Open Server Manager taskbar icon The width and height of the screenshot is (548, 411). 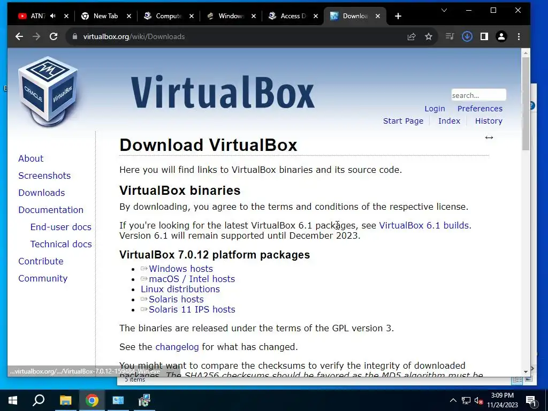[x=118, y=400]
